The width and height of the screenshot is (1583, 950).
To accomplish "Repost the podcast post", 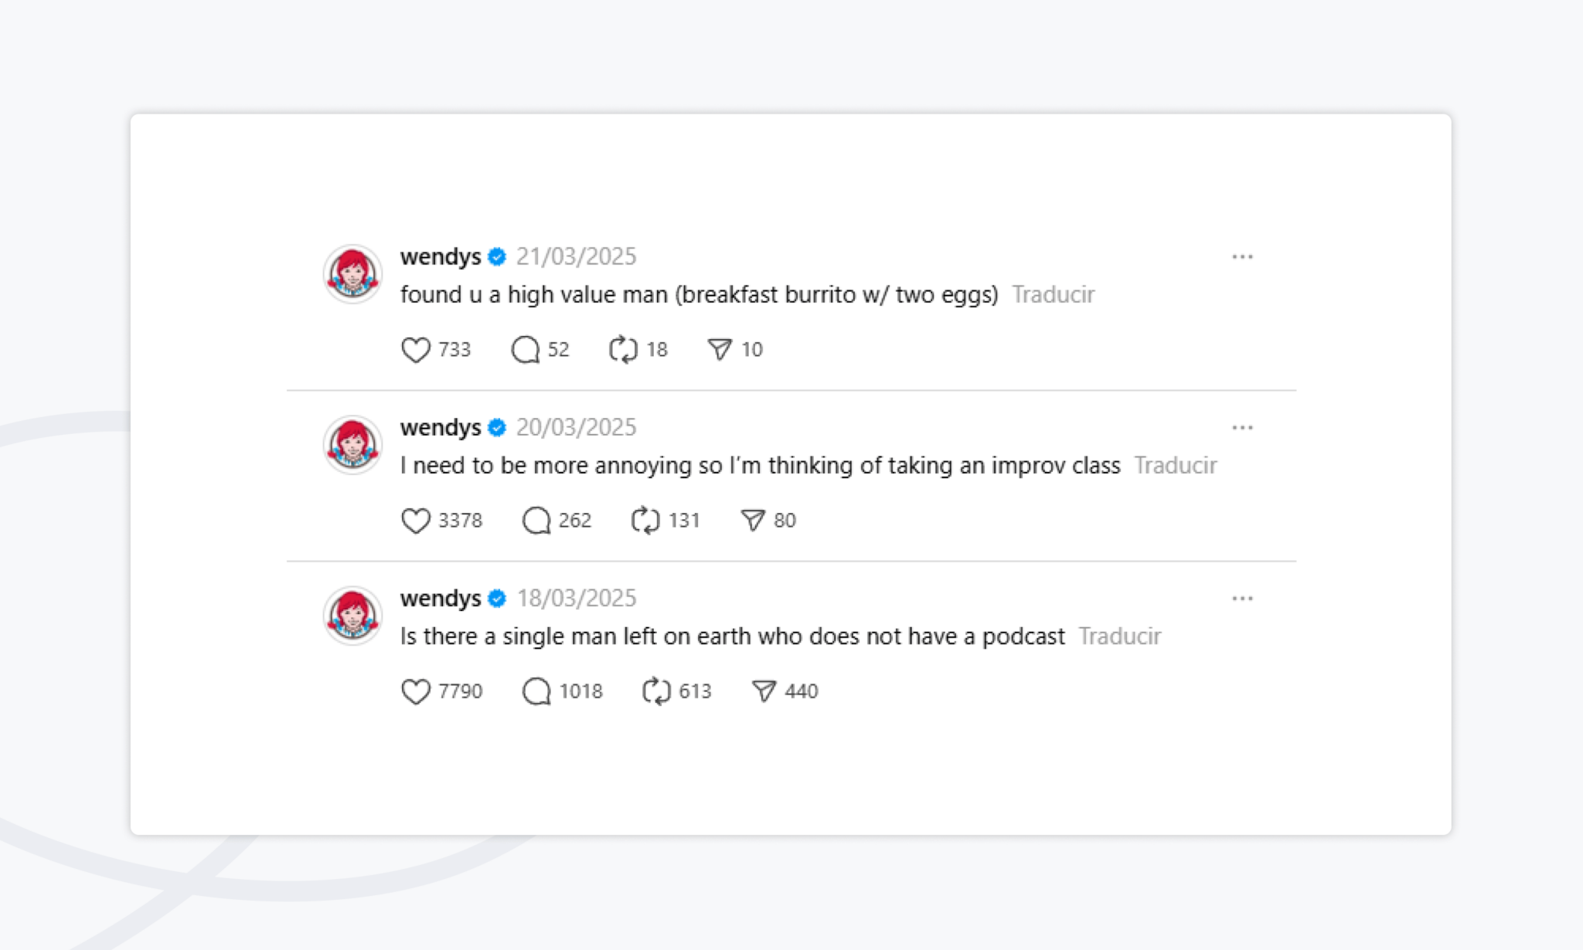I will click(x=656, y=691).
